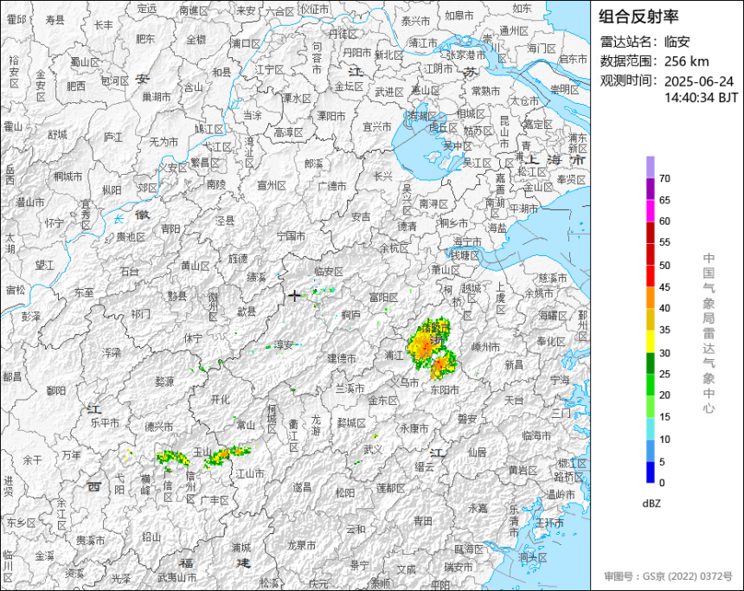Click the dBZ unit label under the legend

coord(651,504)
